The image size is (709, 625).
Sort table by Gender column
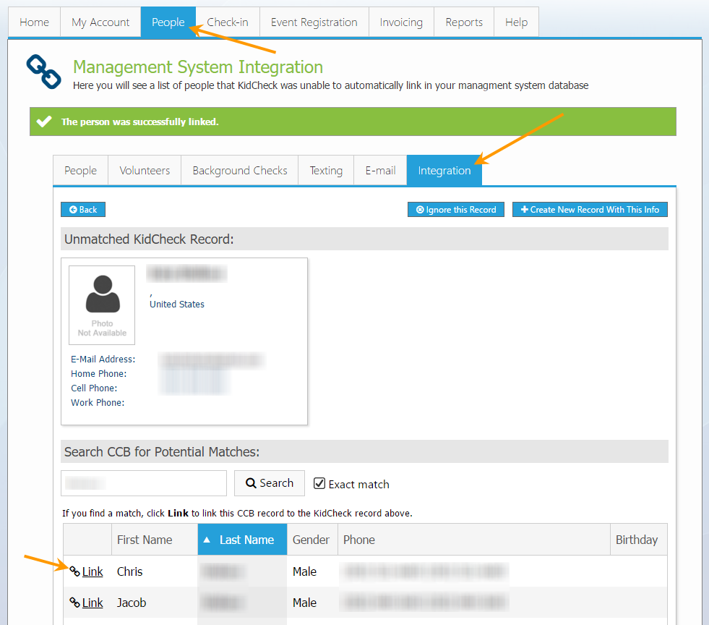pos(311,540)
